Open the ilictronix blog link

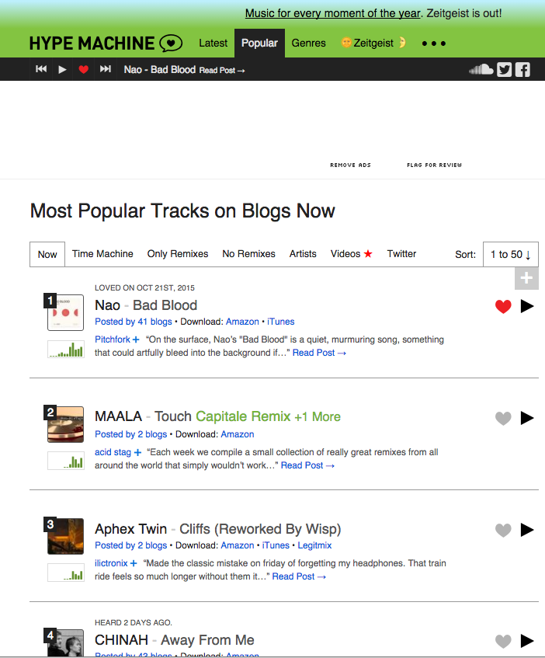(x=111, y=563)
